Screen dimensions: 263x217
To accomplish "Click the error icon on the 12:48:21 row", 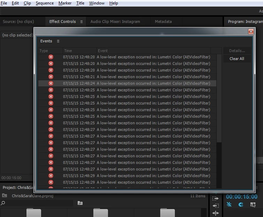I will [x=51, y=77].
